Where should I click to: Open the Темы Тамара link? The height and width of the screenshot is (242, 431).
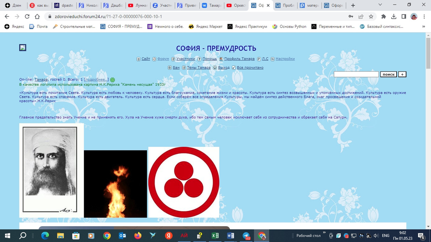[199, 68]
